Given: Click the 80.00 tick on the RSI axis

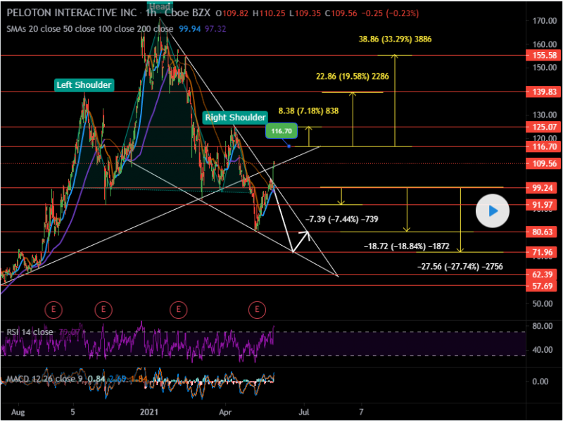Looking at the screenshot, I should pyautogui.click(x=542, y=326).
